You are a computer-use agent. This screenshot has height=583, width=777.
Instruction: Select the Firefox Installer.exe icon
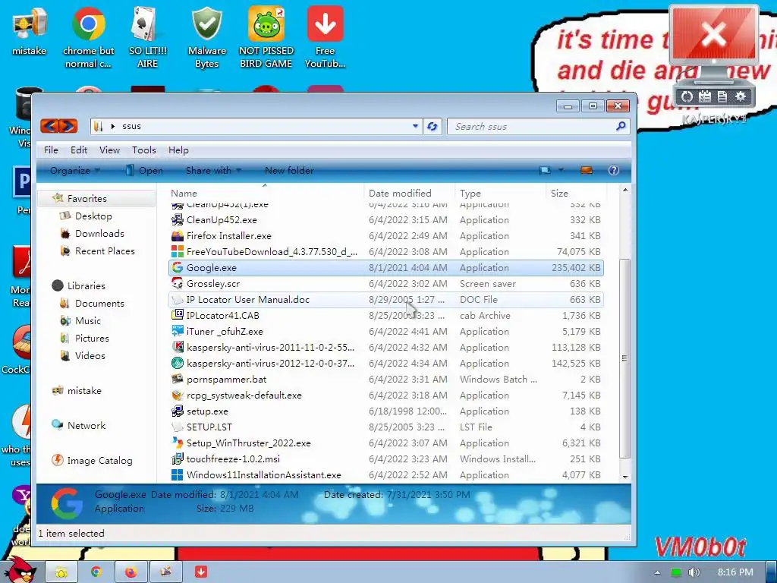tap(178, 236)
